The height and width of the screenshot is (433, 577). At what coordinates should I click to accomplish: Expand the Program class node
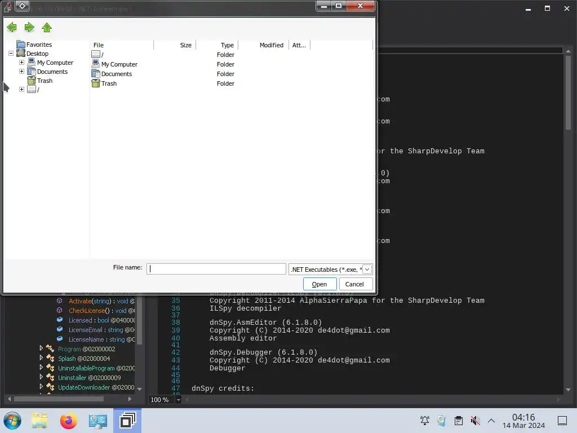41,348
